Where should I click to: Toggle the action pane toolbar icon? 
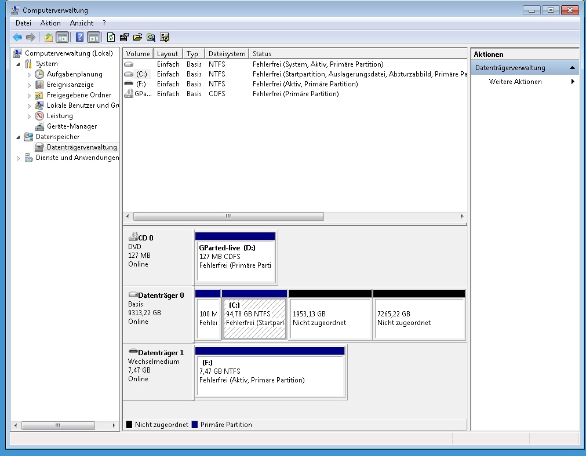[x=93, y=37]
